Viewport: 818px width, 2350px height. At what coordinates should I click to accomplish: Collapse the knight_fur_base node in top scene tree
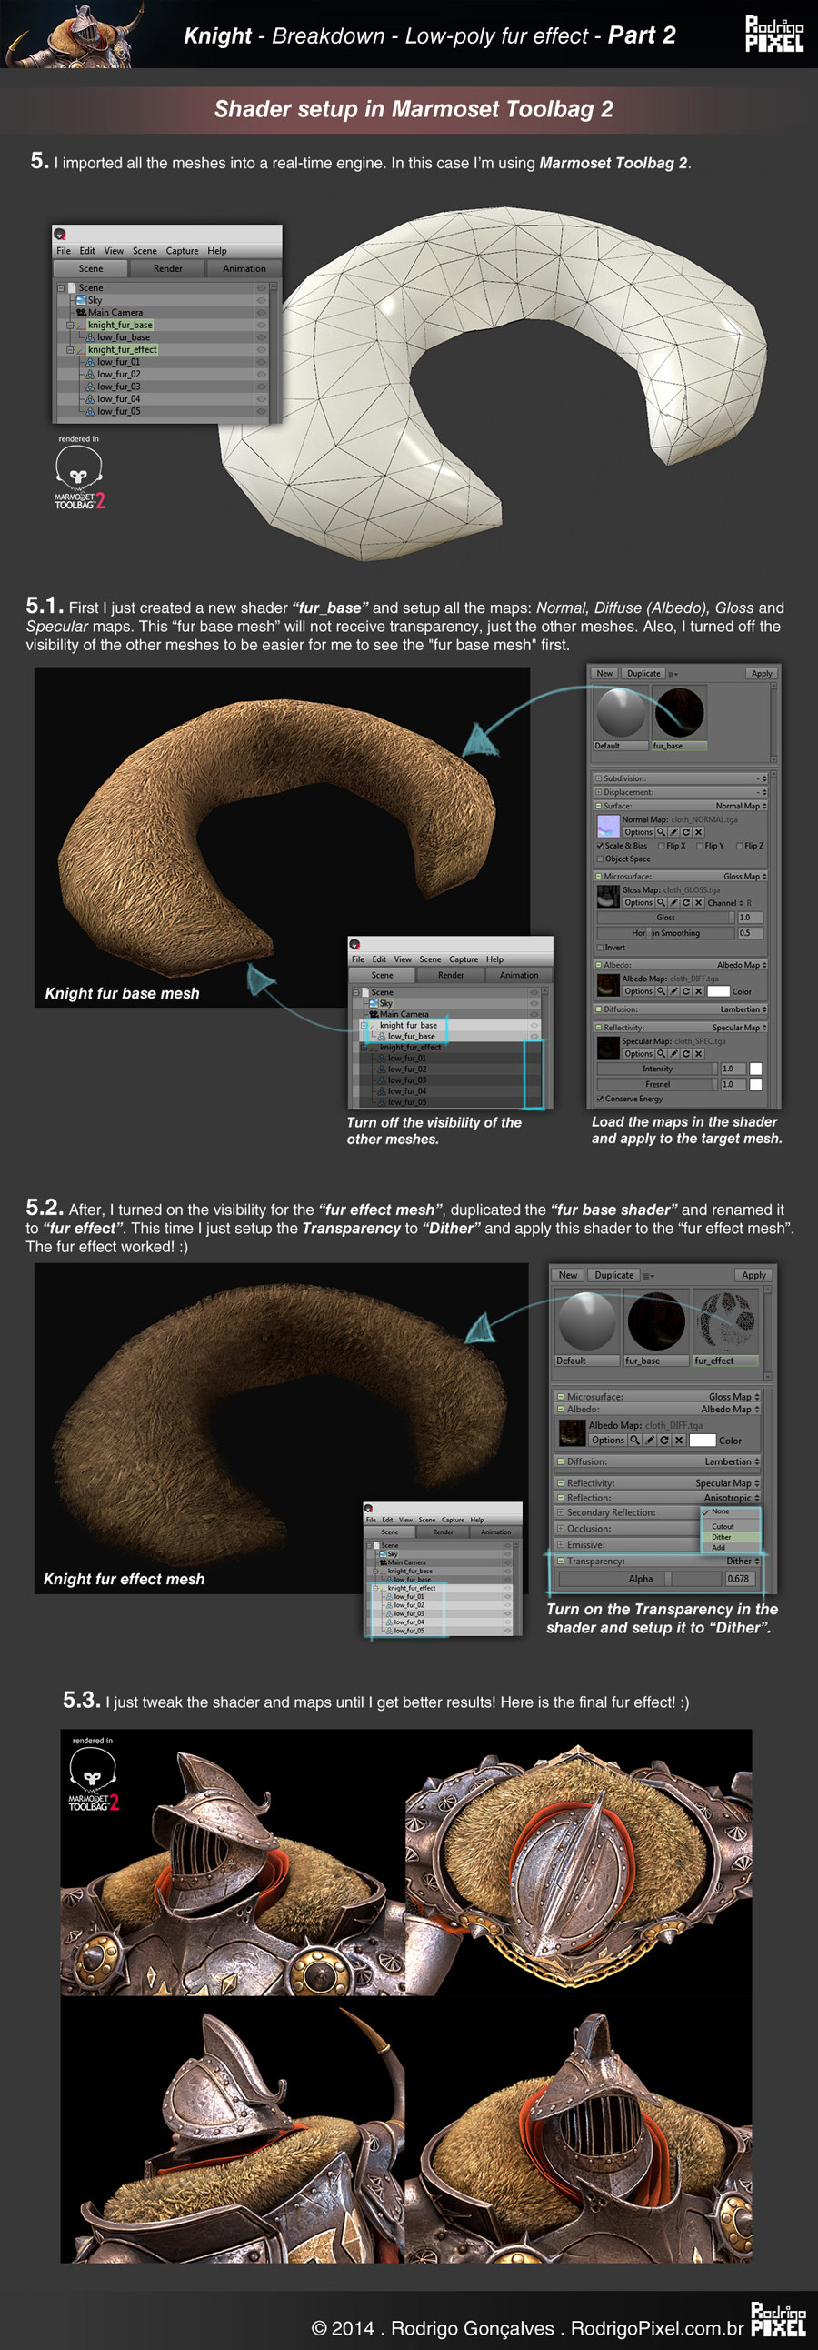pyautogui.click(x=69, y=325)
